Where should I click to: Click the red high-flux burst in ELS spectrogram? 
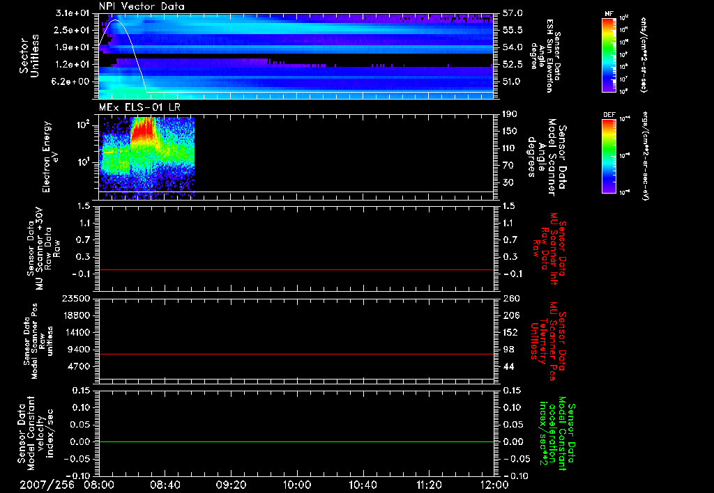coord(142,130)
